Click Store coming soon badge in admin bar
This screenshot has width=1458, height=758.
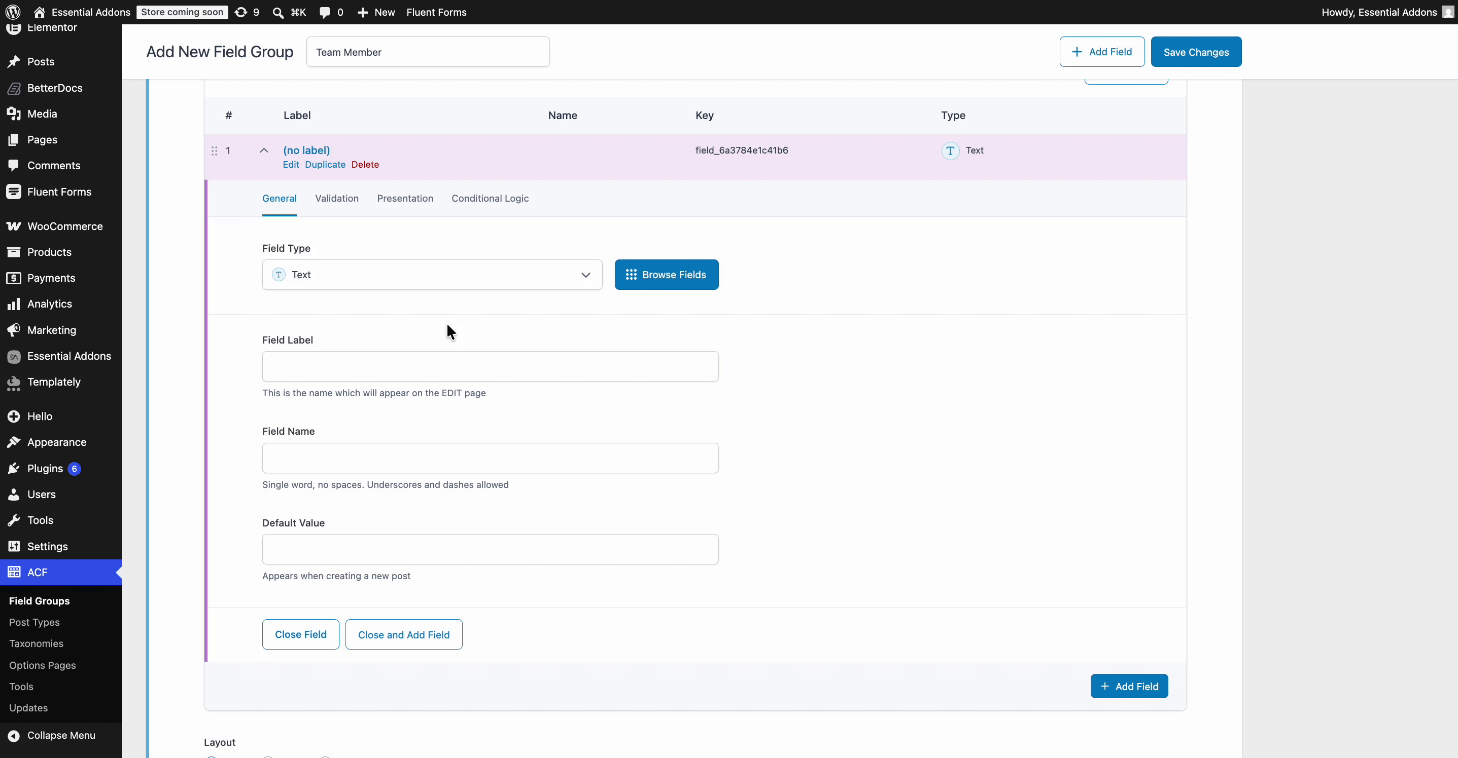point(182,12)
